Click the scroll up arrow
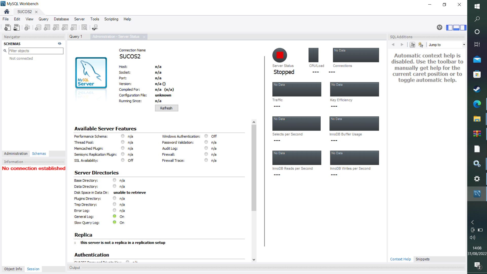The height and width of the screenshot is (274, 487). [x=254, y=122]
